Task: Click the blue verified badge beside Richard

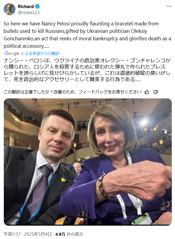Action: click(37, 6)
